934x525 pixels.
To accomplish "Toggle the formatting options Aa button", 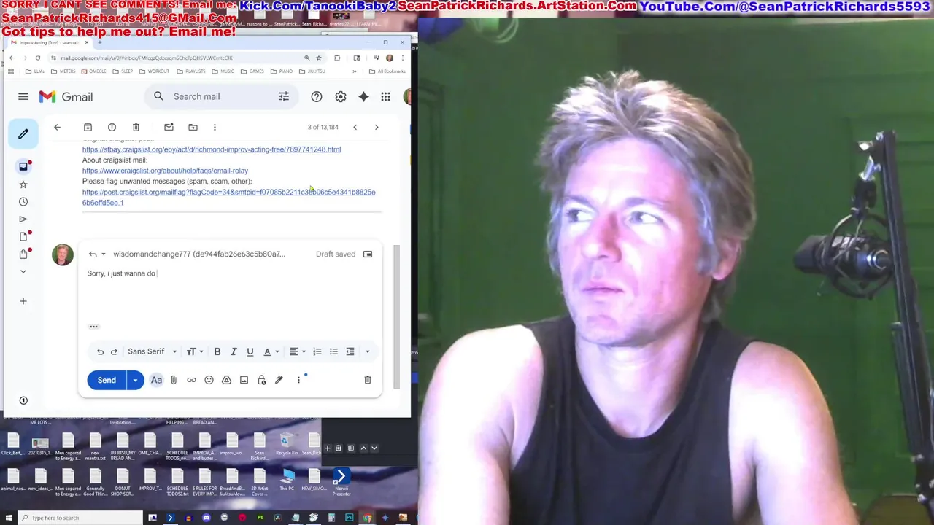I will (x=156, y=380).
